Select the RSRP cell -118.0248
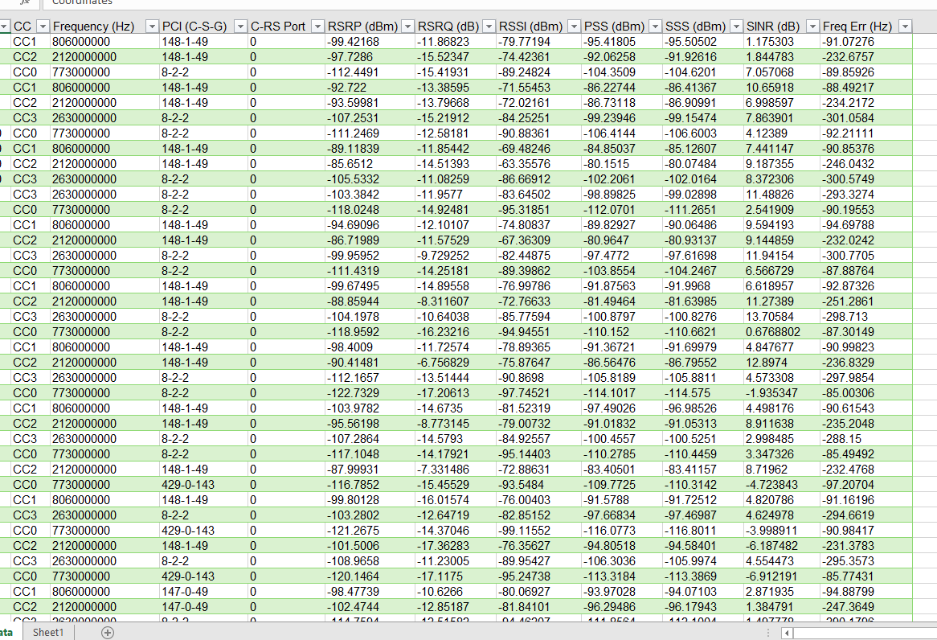937x640 pixels. (x=370, y=209)
